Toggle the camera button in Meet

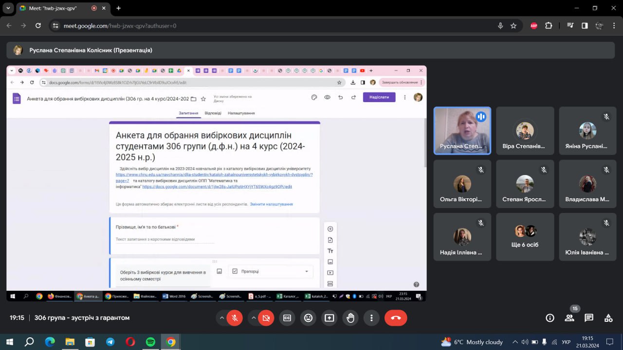click(266, 318)
